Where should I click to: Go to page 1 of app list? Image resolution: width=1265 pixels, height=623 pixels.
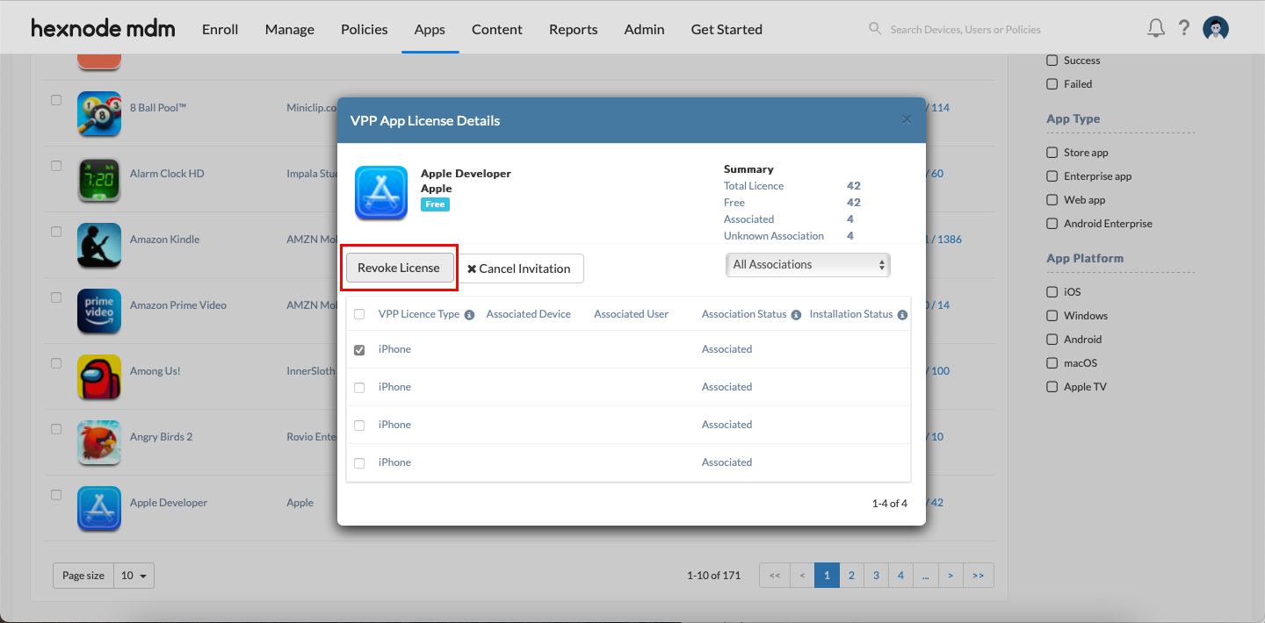click(x=827, y=576)
